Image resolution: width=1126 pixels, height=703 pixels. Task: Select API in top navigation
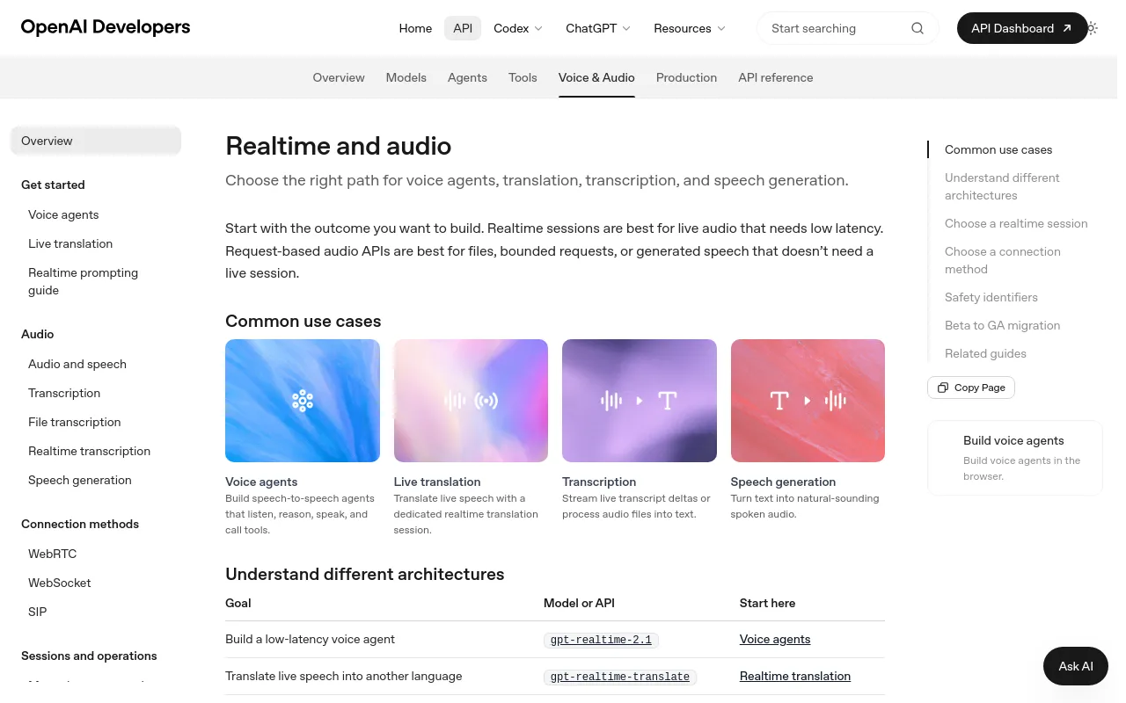pos(463,28)
